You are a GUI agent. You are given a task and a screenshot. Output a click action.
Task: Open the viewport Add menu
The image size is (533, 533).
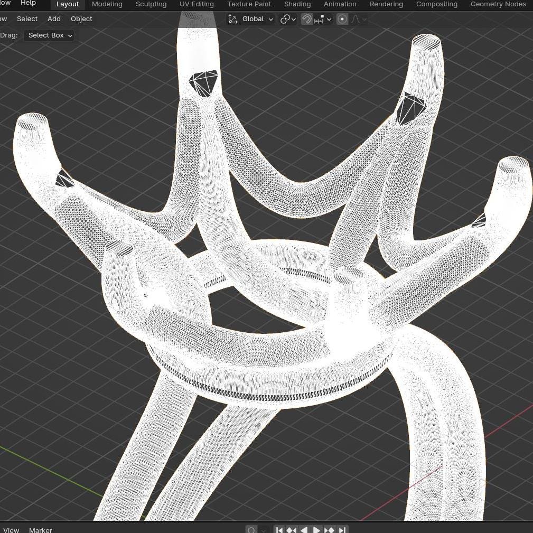pos(54,19)
